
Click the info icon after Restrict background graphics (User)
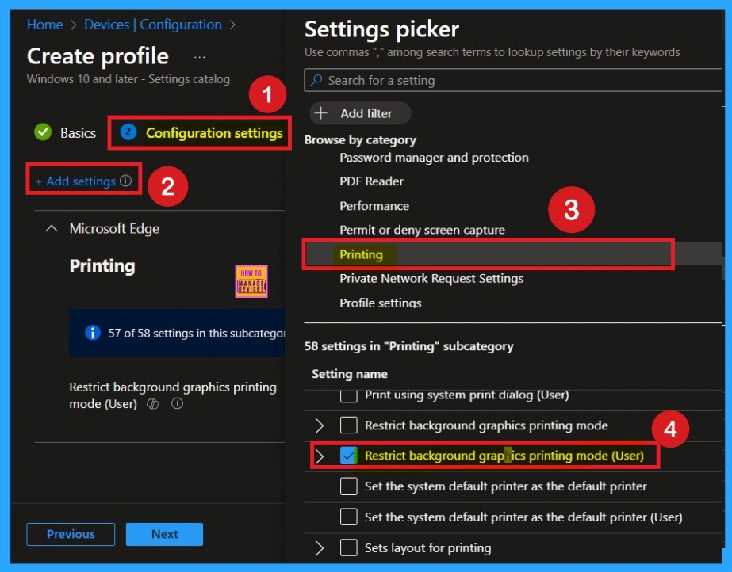(177, 403)
